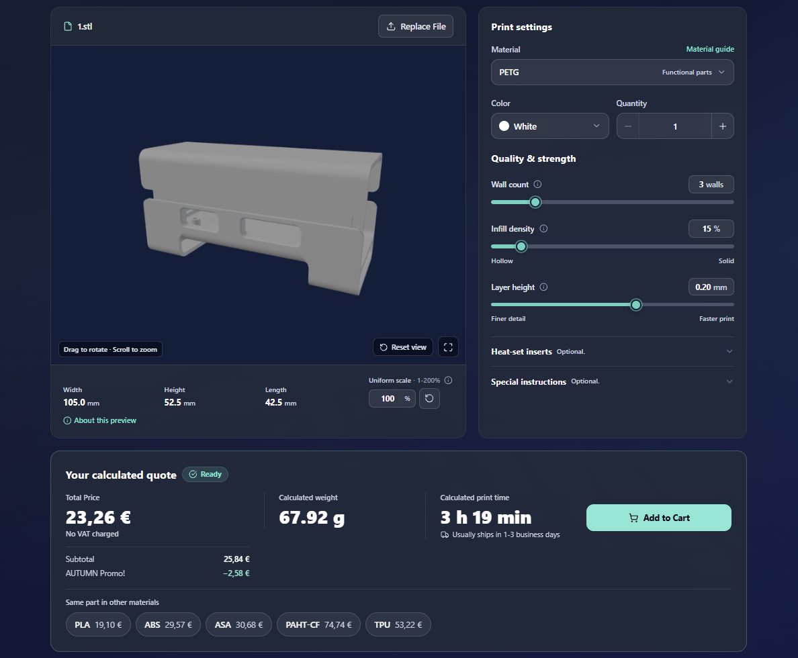This screenshot has width=798, height=658.
Task: Select the ASA 30,68 € material option
Action: (x=238, y=624)
